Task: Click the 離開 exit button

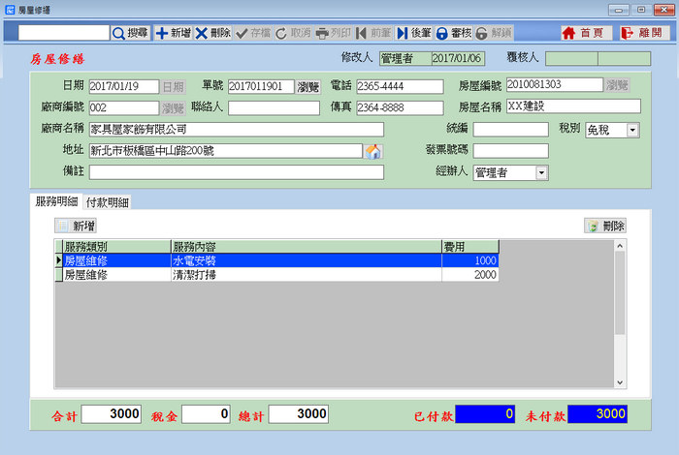Action: point(645,33)
